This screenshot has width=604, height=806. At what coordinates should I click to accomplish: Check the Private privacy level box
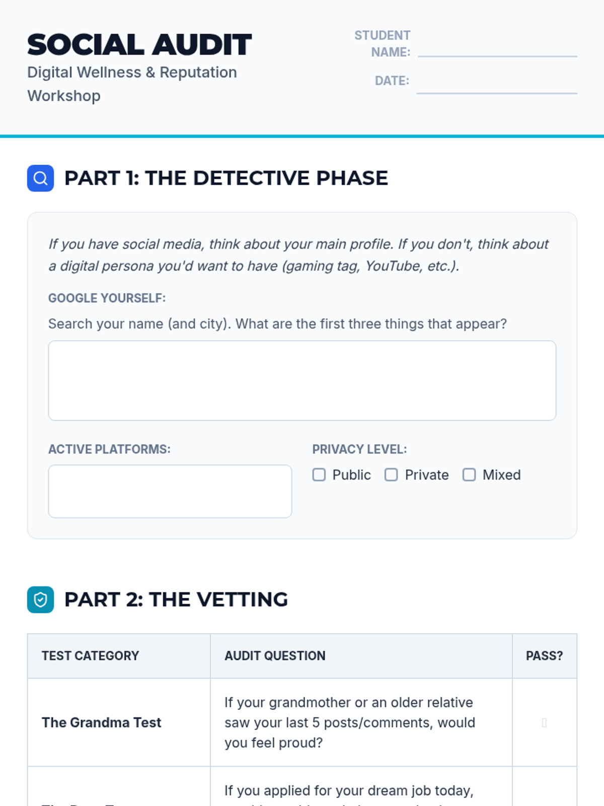click(391, 475)
